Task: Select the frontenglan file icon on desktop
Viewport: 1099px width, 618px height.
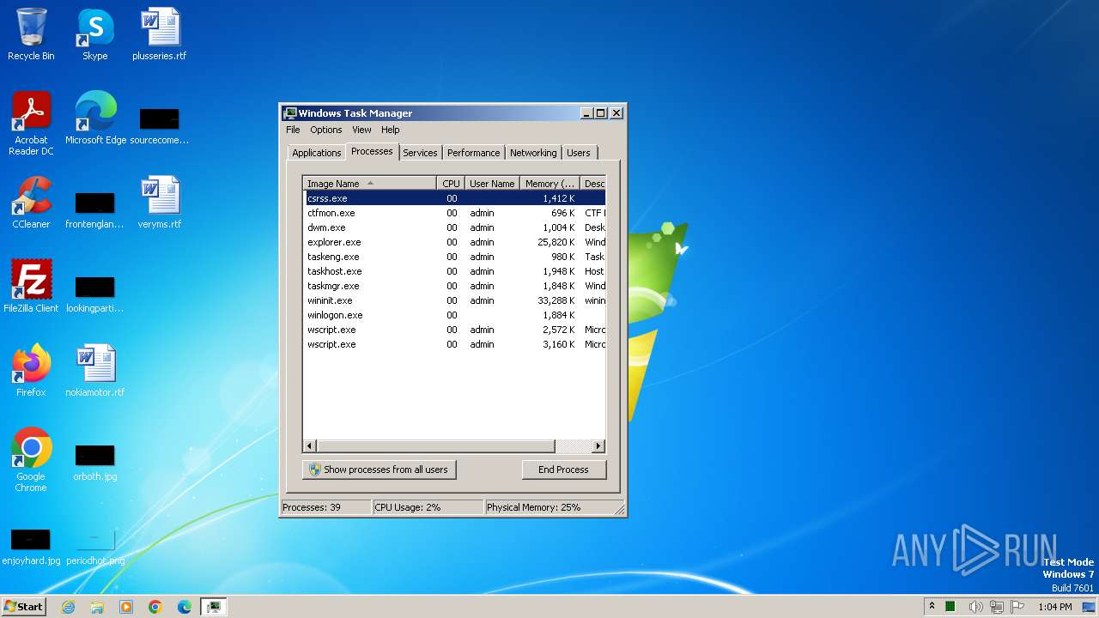Action: tap(95, 209)
